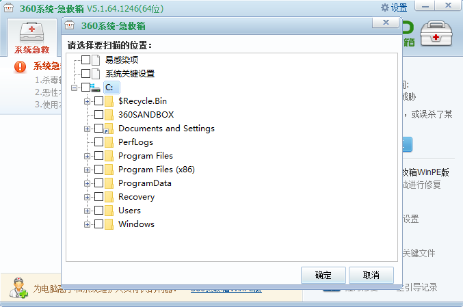Click the dialog title bar first-aid icon

pos(70,25)
